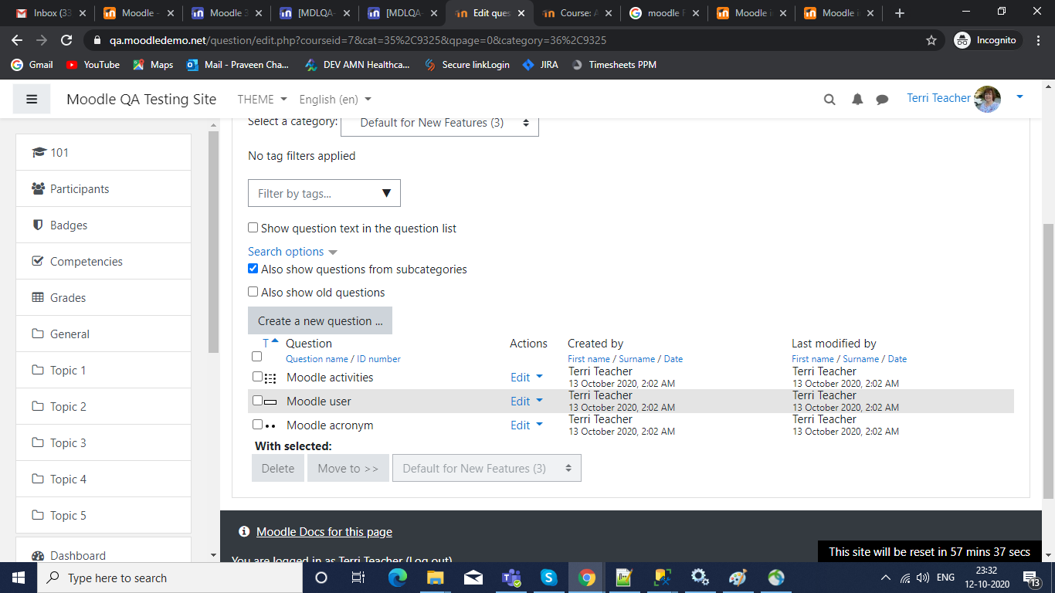The height and width of the screenshot is (593, 1055).
Task: Click the Move to >> button
Action: [348, 468]
